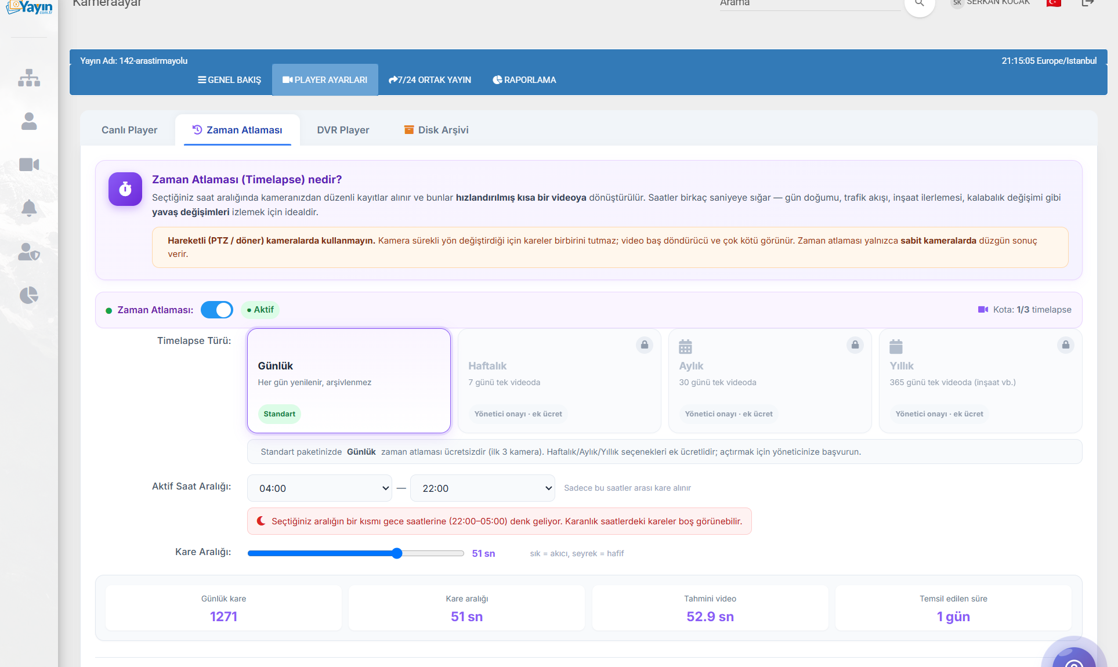Switch to the Disk Arşivi tab
Image resolution: width=1118 pixels, height=667 pixels.
pyautogui.click(x=436, y=130)
